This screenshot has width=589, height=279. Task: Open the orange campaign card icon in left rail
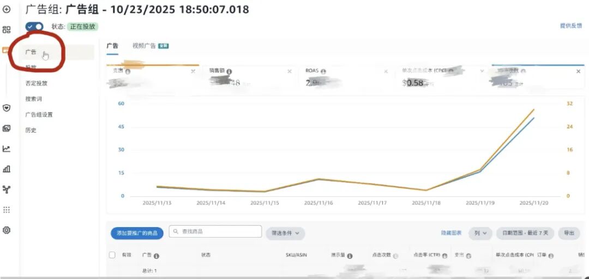coord(5,50)
